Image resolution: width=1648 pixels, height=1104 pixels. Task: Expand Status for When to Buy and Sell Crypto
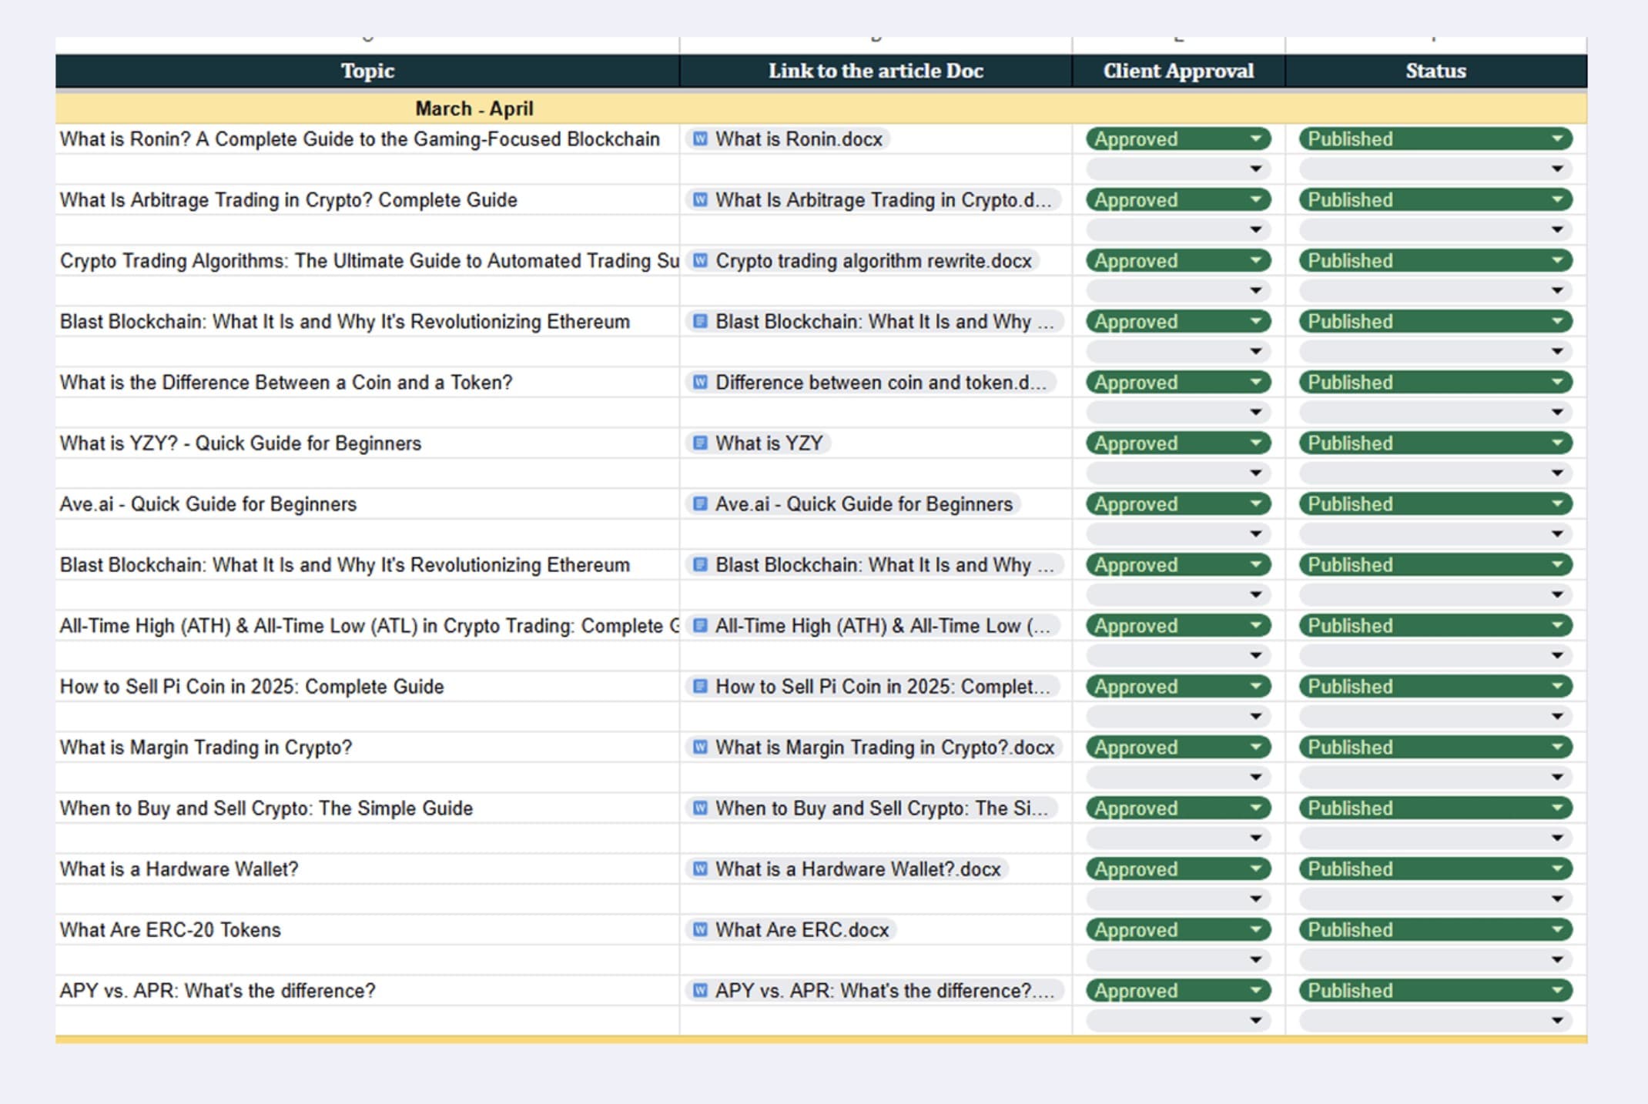1435,808
